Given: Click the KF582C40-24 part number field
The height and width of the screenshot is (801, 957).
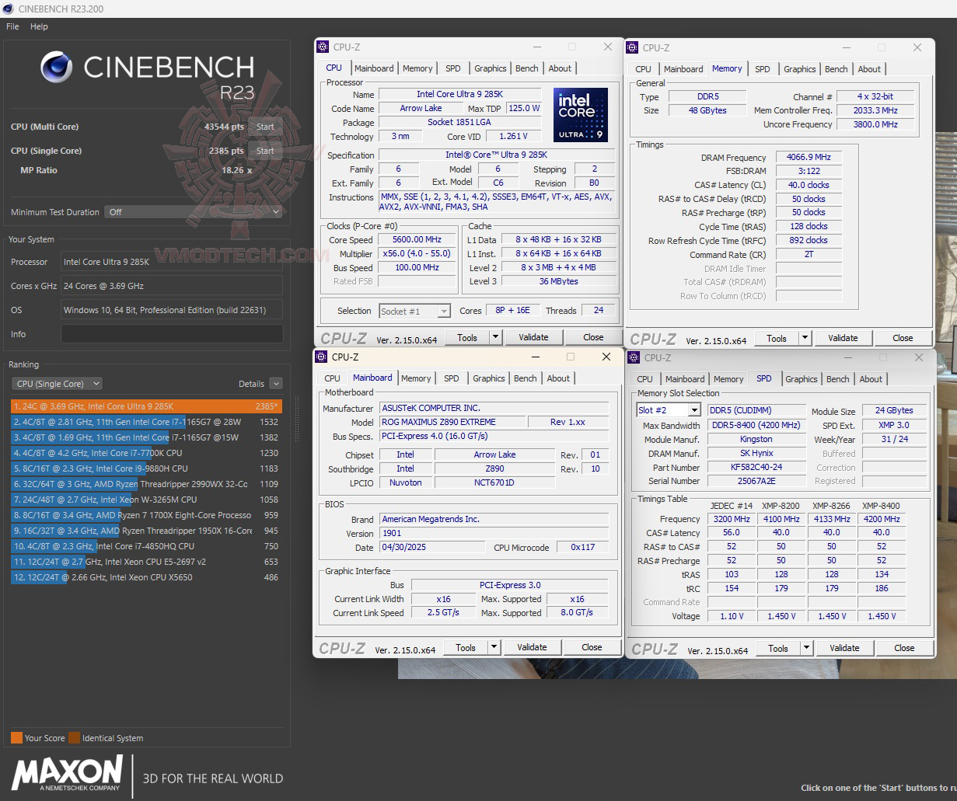Looking at the screenshot, I should click(x=756, y=468).
